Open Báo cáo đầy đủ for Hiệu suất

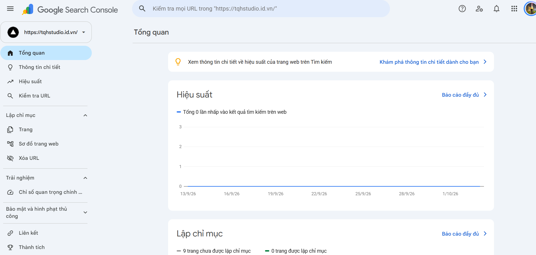(464, 95)
